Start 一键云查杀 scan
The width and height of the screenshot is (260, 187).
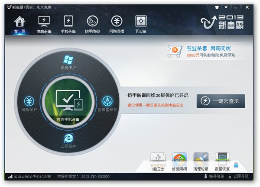click(x=221, y=101)
